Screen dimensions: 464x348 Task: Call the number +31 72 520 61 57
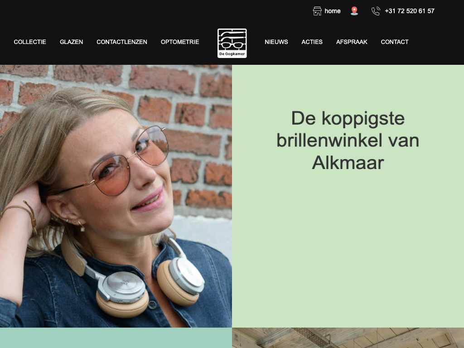tap(410, 11)
